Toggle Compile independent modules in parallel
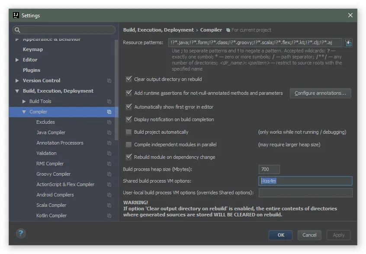Viewport: 366px width, 254px height. point(128,145)
